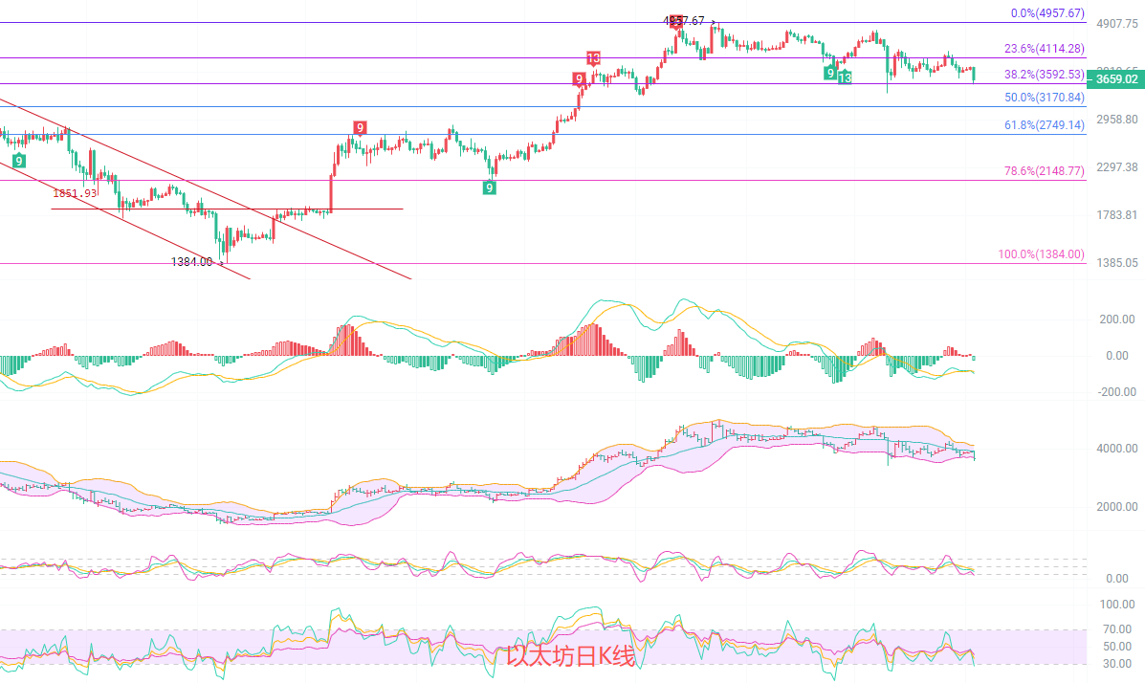Select the 0.0%(4957.67) Fibonacci label
Viewport: 1145px width, 683px height.
[x=1047, y=13]
